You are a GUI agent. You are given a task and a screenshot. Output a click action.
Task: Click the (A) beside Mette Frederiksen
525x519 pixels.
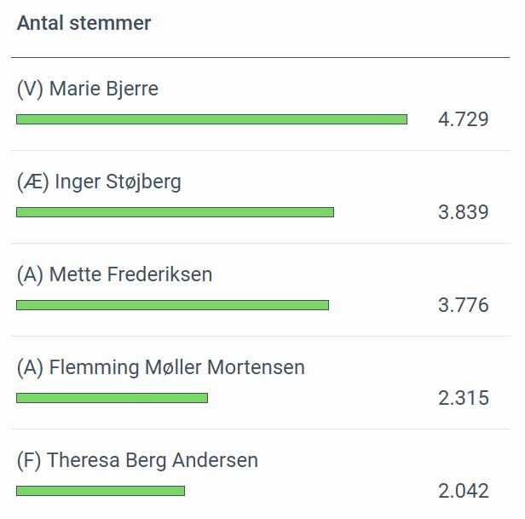pyautogui.click(x=31, y=274)
